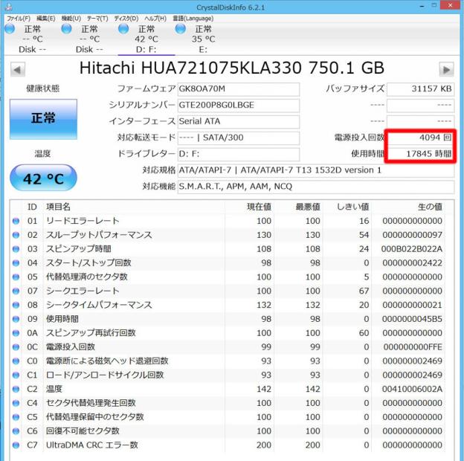Click the status icon for row C5 代替処理保留中のセクタ数
Viewport: 464px width, 461px height.
tap(16, 417)
